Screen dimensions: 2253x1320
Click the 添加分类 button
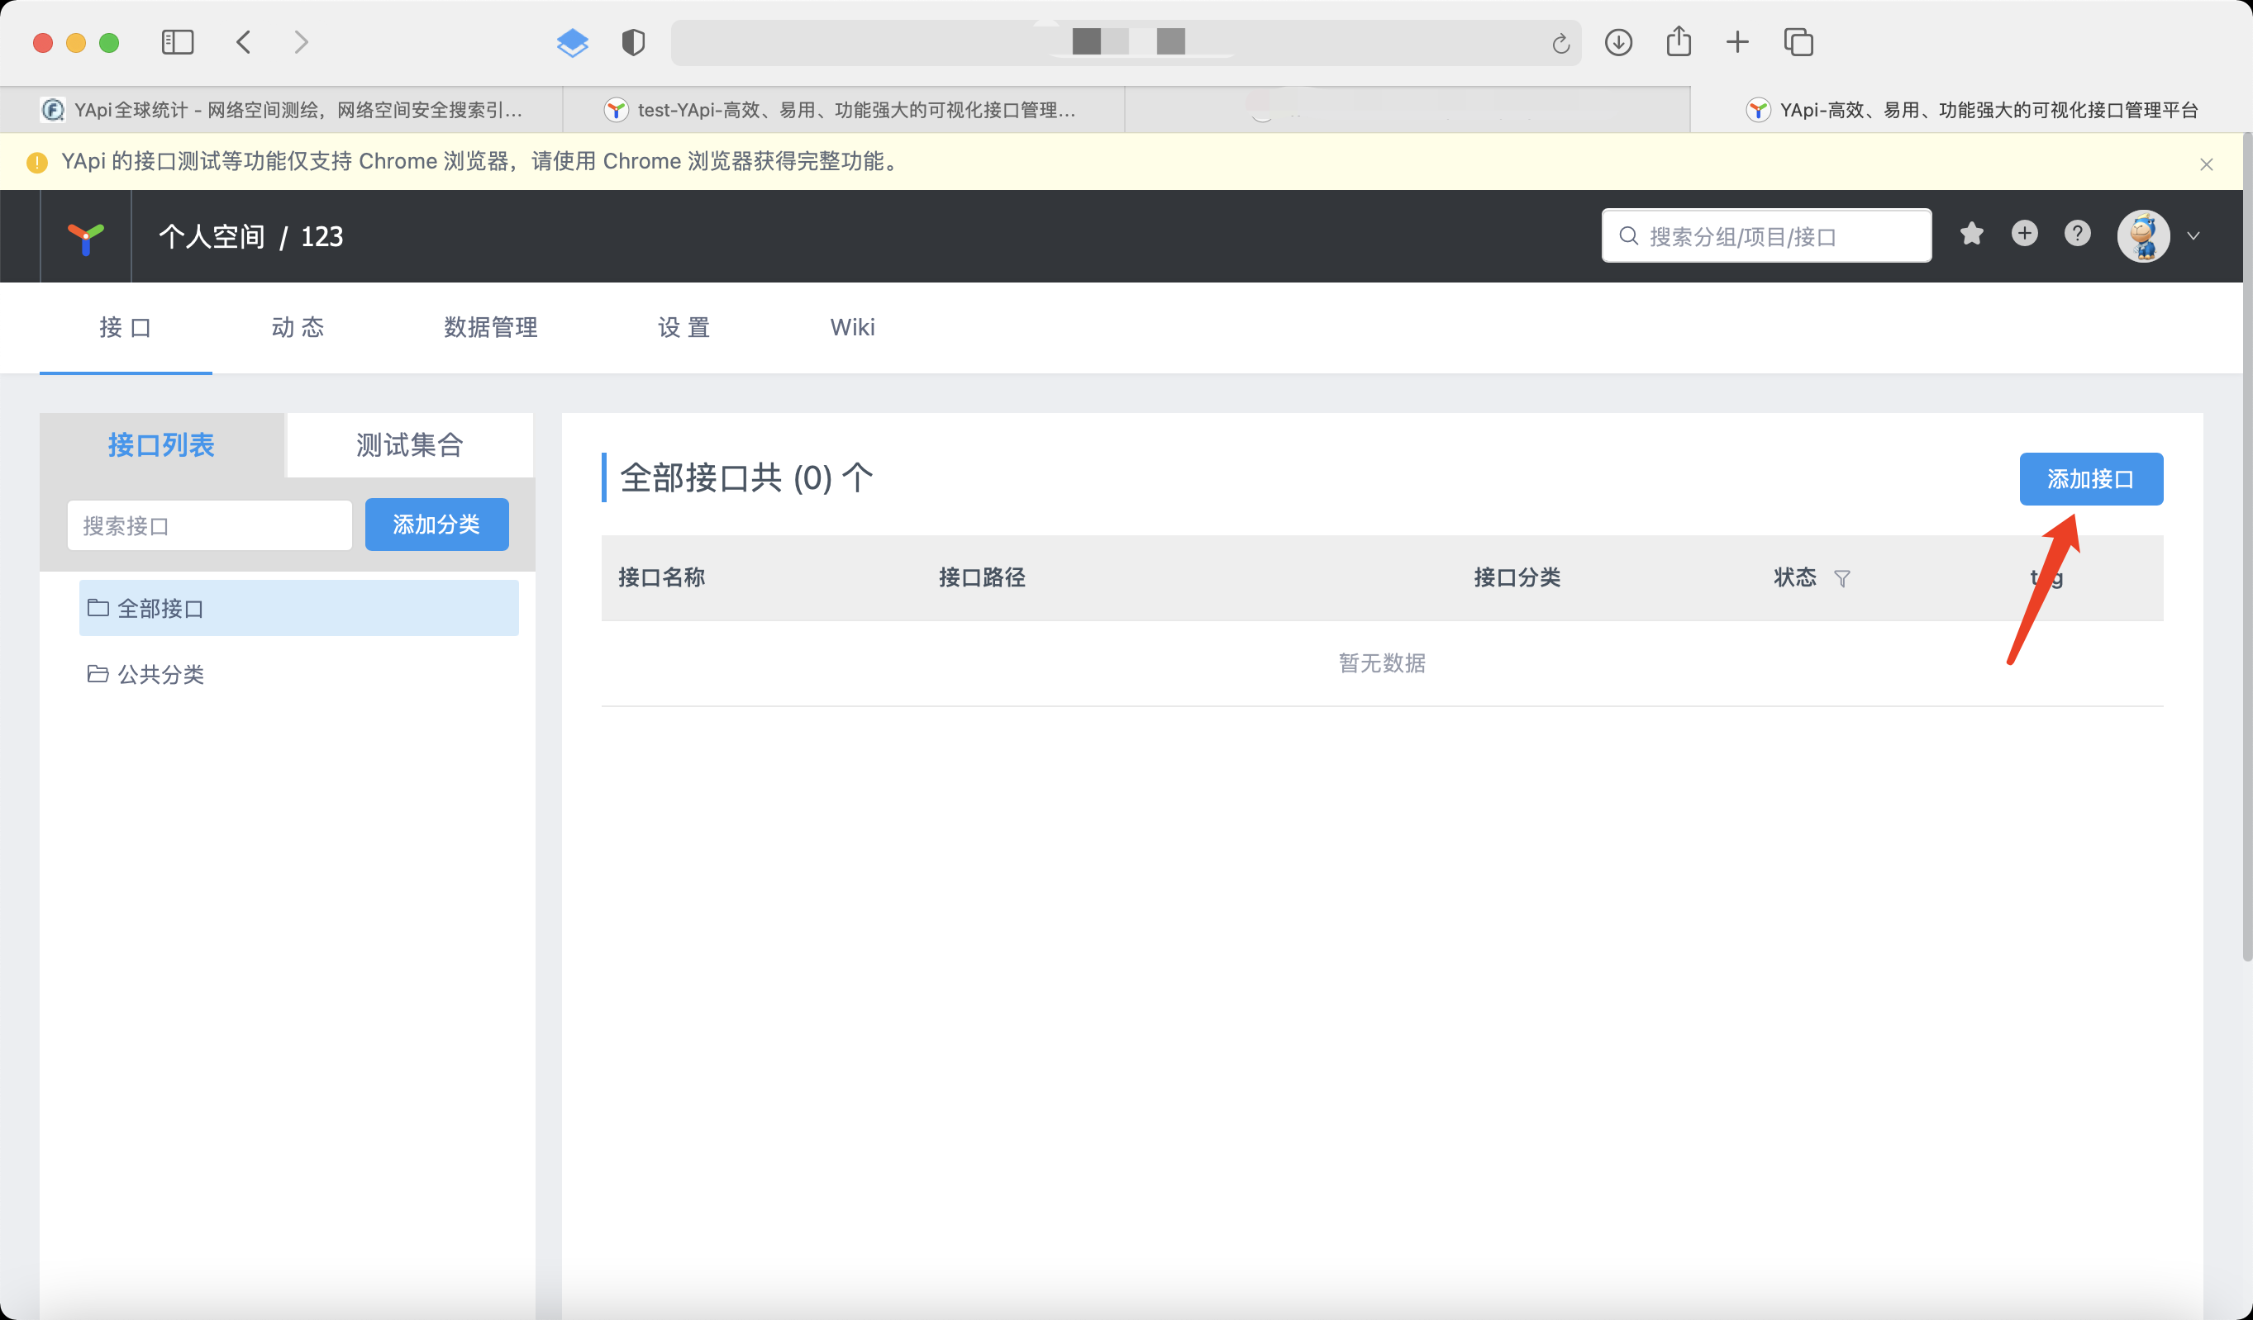point(436,525)
